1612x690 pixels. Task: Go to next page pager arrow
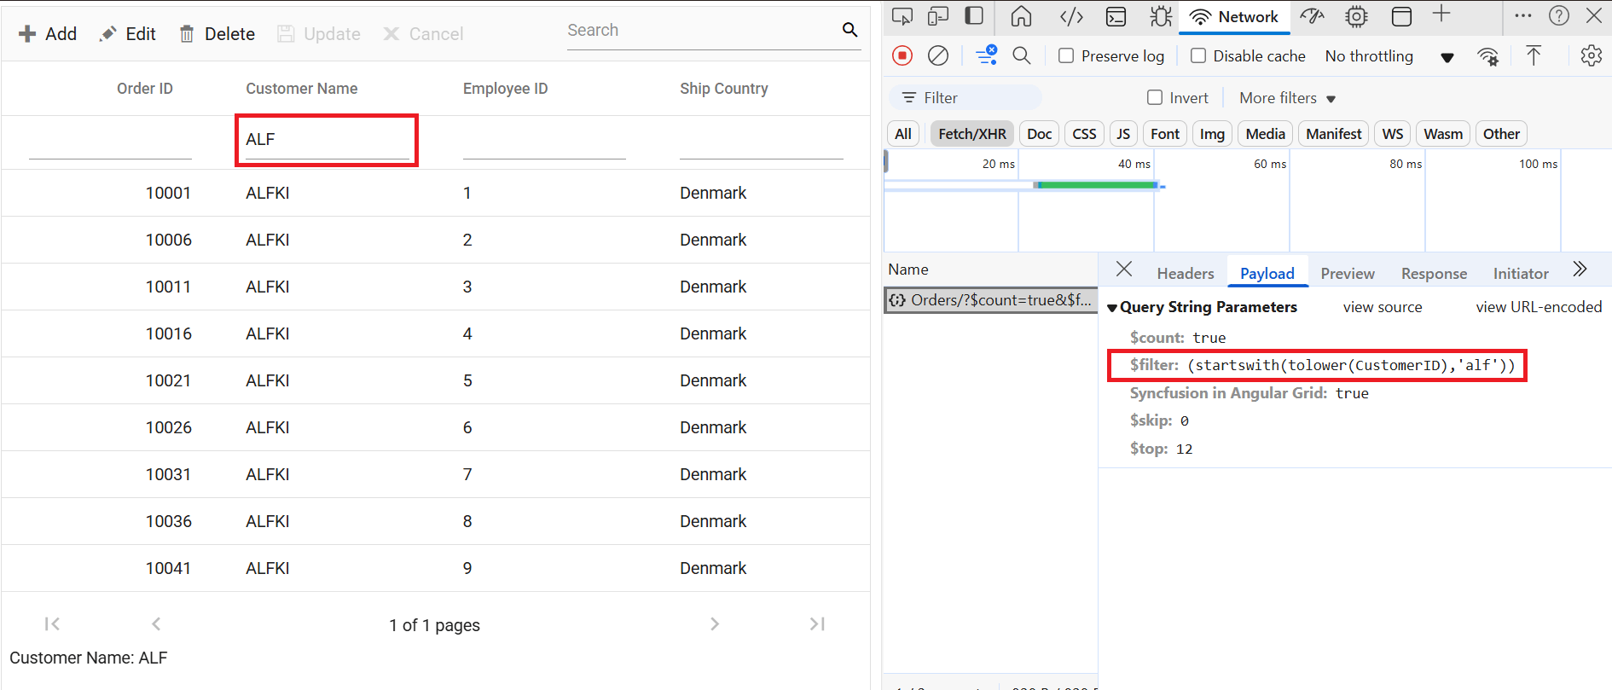715,624
